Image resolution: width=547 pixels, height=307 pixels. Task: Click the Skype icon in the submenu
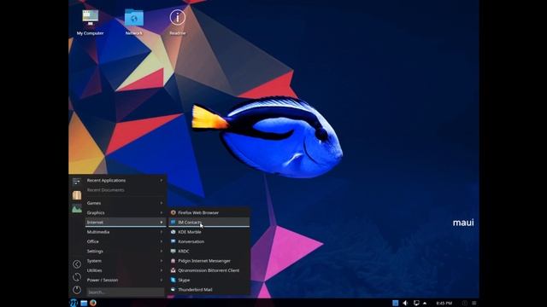tap(173, 280)
